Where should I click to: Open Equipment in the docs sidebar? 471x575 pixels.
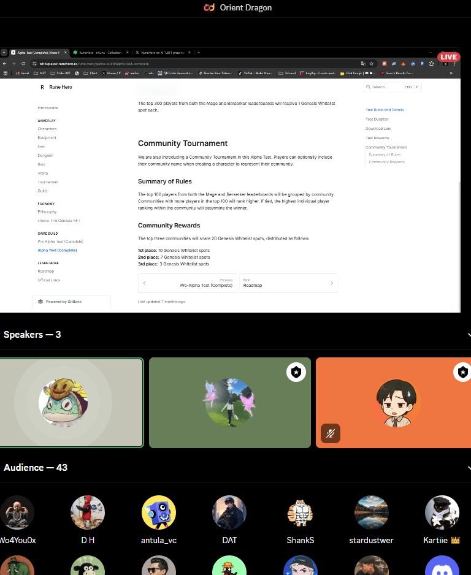coord(47,137)
